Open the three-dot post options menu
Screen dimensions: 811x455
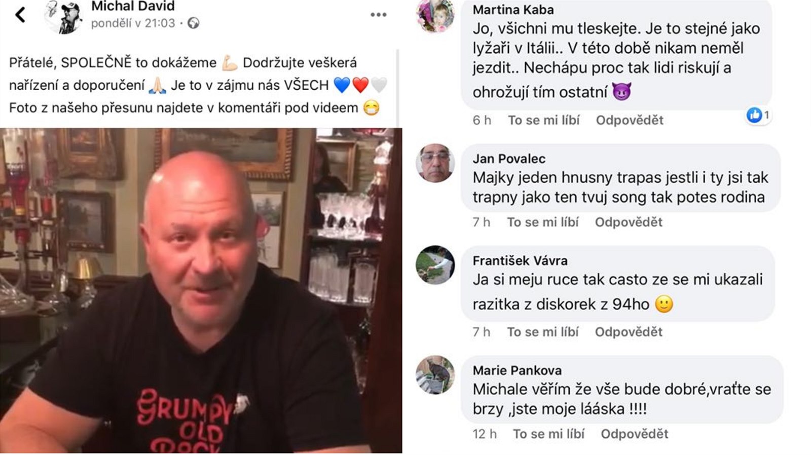tap(378, 15)
